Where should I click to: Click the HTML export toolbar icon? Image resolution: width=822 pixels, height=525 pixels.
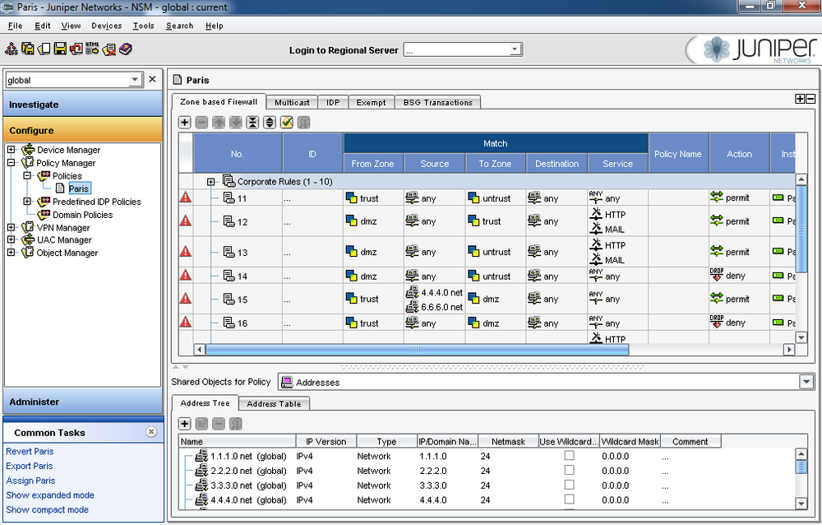click(x=92, y=49)
